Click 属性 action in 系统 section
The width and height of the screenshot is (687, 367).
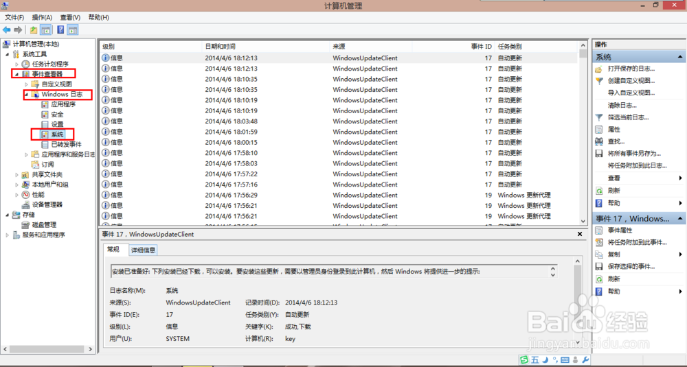[x=613, y=130]
